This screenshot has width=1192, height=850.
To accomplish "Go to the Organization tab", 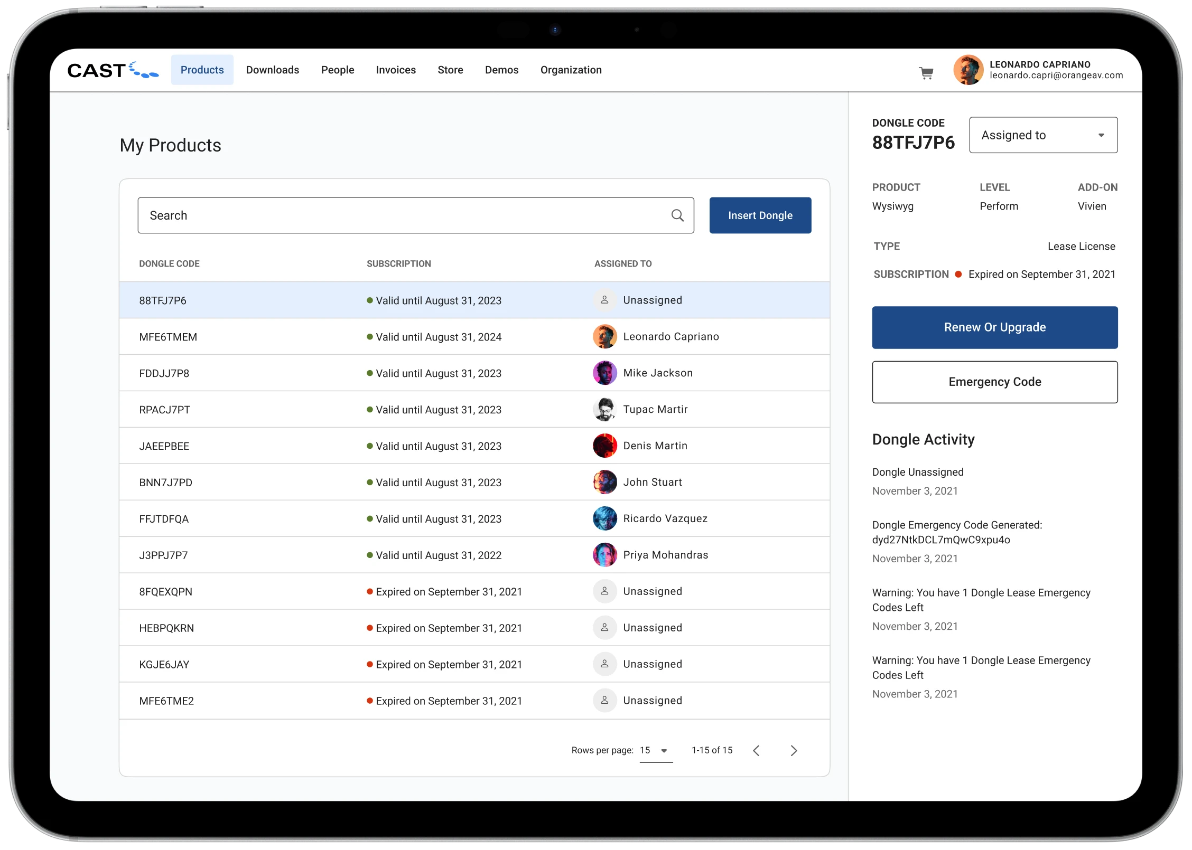I will (571, 70).
